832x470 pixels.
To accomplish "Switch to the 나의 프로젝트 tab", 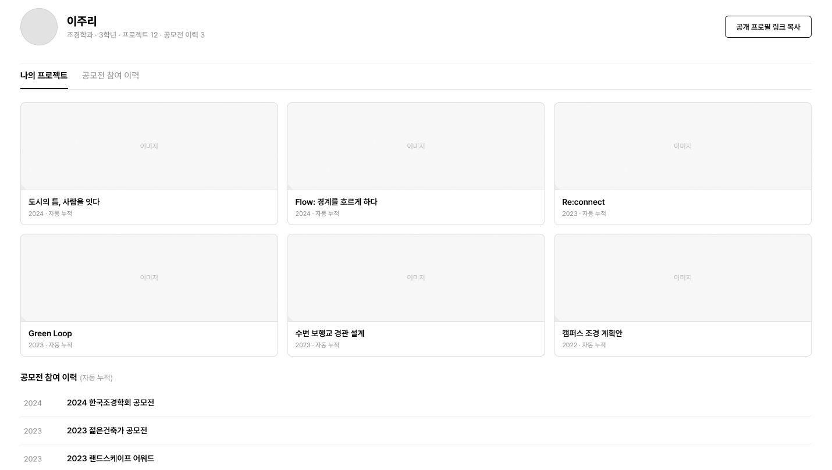I will [x=44, y=76].
